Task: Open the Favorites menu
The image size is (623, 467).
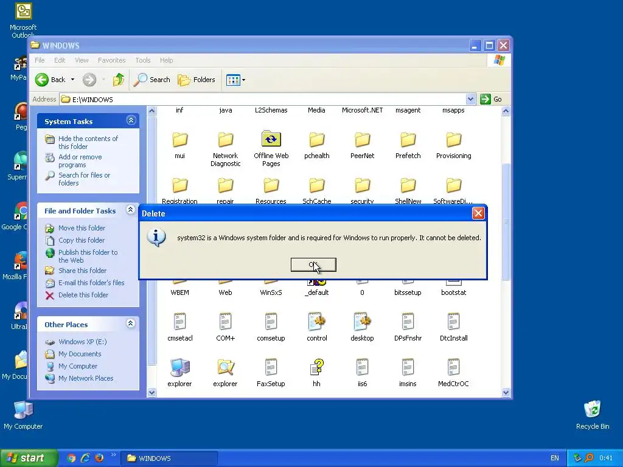Action: pyautogui.click(x=112, y=60)
